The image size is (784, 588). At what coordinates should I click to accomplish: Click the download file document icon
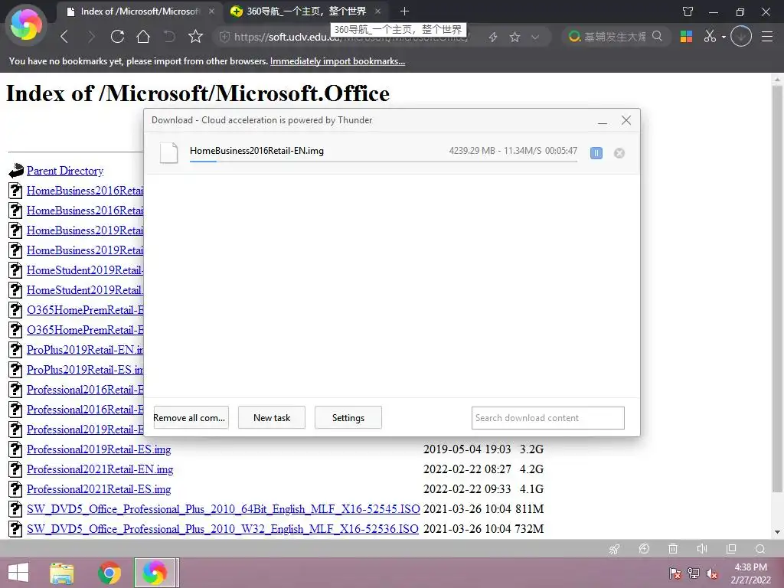168,152
